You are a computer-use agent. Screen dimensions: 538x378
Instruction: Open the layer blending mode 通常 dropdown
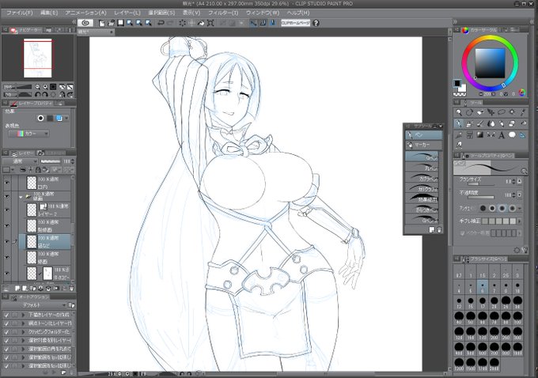click(20, 161)
